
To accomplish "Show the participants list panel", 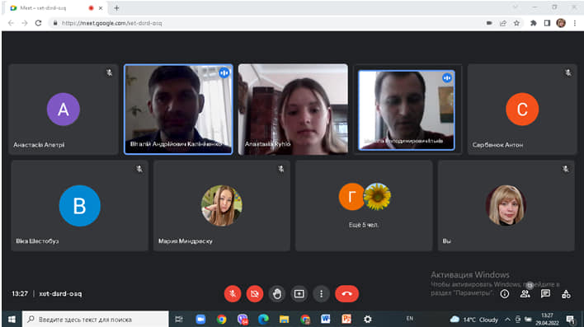I will 525,294.
